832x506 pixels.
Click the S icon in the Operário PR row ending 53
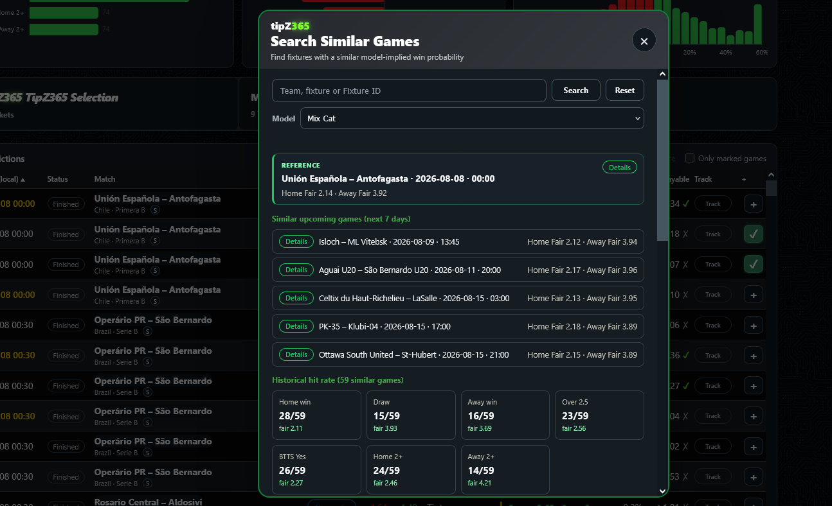147,484
